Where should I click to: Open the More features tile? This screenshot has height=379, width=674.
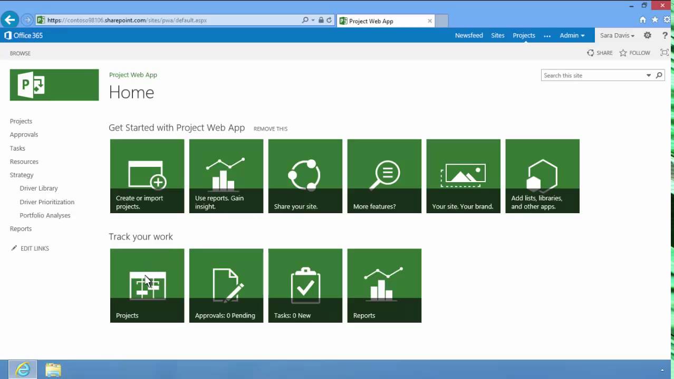click(x=384, y=176)
